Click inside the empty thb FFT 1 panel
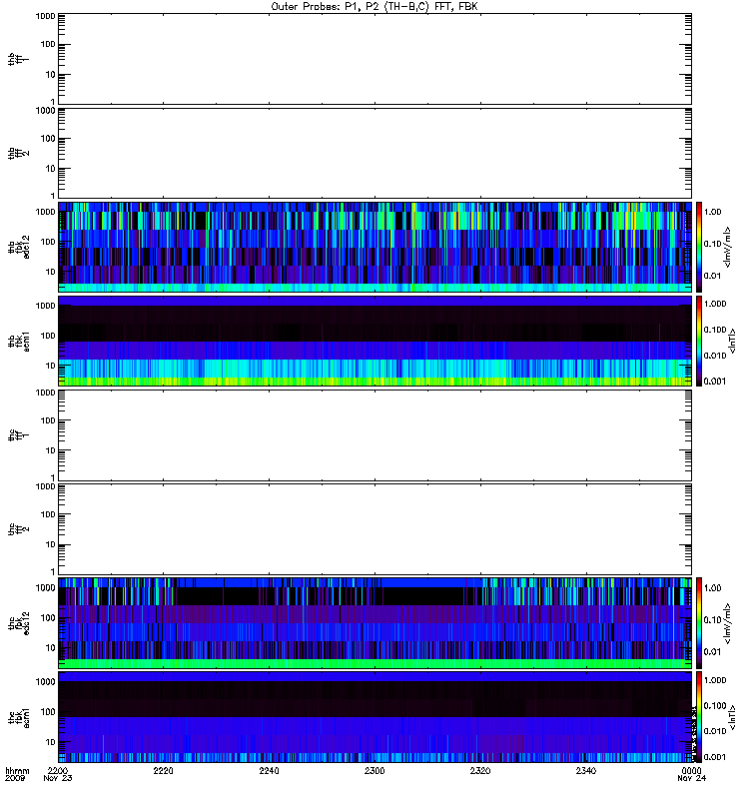Viewport: 749px width, 799px height. pyautogui.click(x=374, y=59)
